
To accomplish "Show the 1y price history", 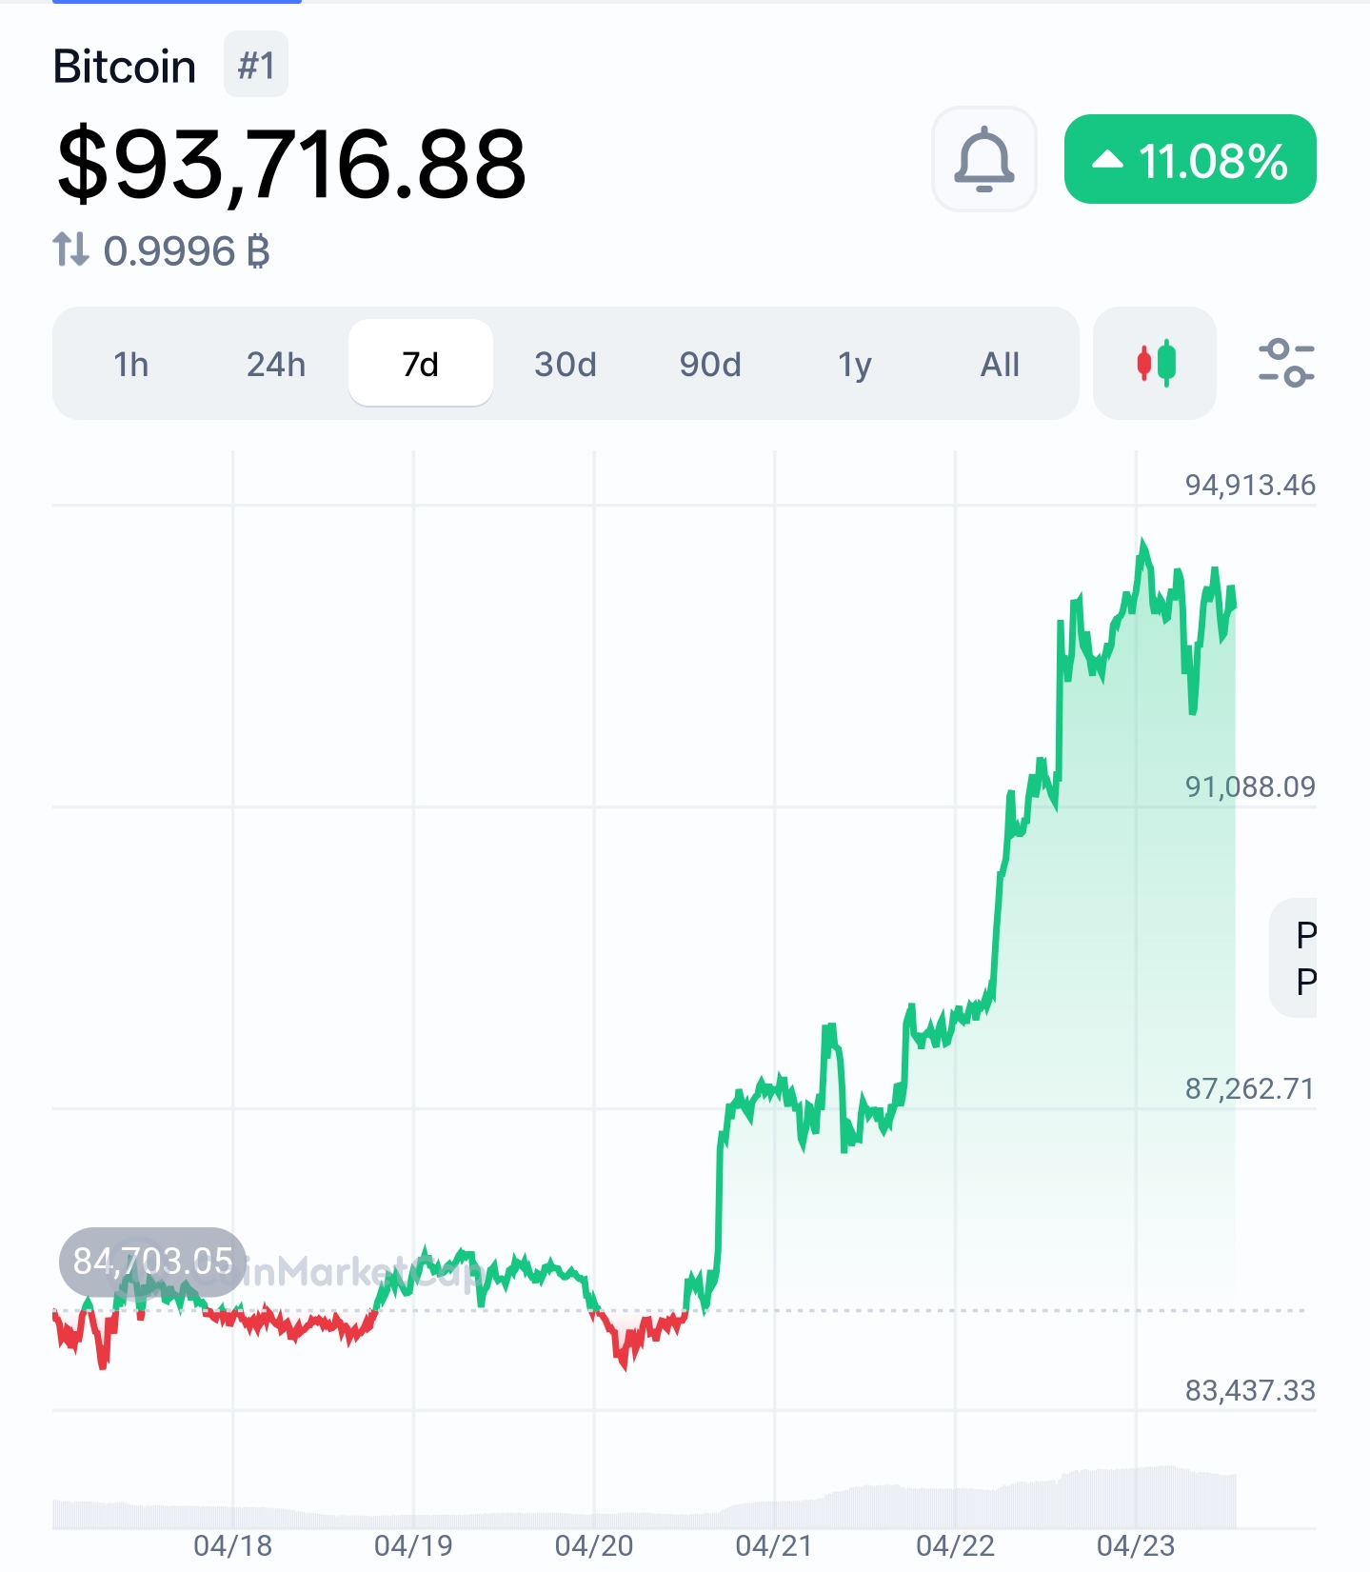I will [855, 364].
